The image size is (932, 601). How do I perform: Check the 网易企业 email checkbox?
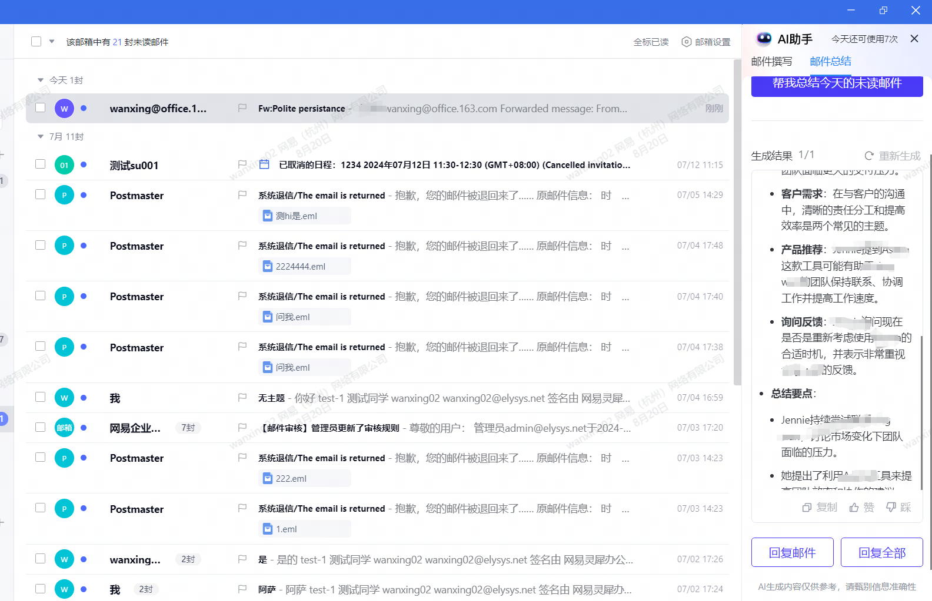(x=41, y=427)
